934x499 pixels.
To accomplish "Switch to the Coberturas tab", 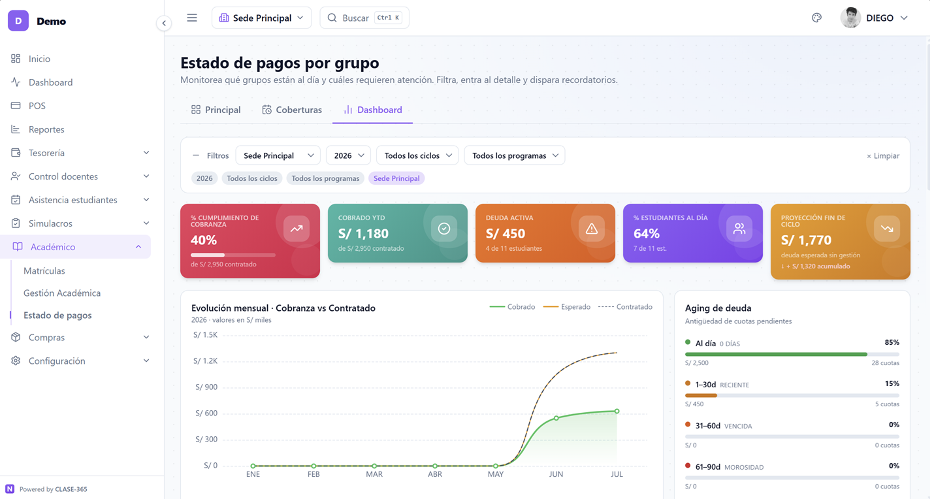I will pyautogui.click(x=292, y=110).
